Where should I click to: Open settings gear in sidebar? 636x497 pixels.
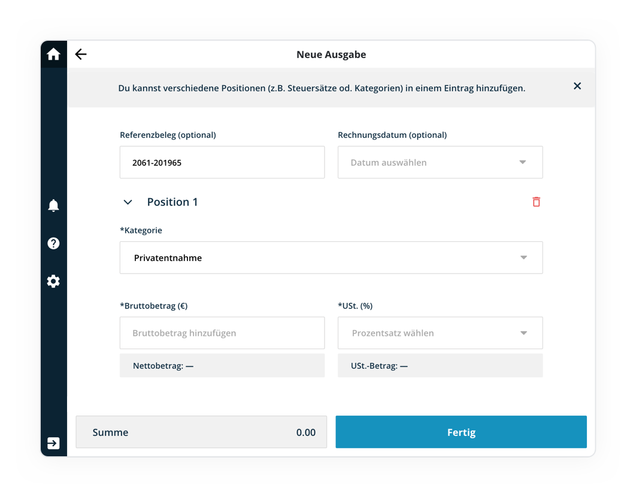(53, 281)
